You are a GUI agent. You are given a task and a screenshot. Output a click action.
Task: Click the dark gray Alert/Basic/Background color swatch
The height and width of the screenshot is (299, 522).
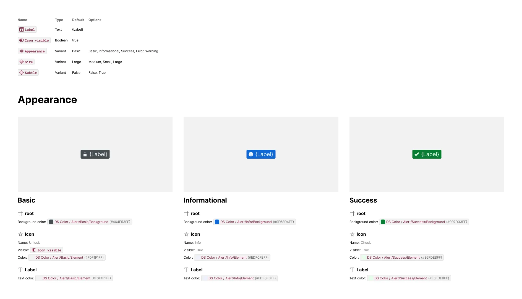[51, 222]
